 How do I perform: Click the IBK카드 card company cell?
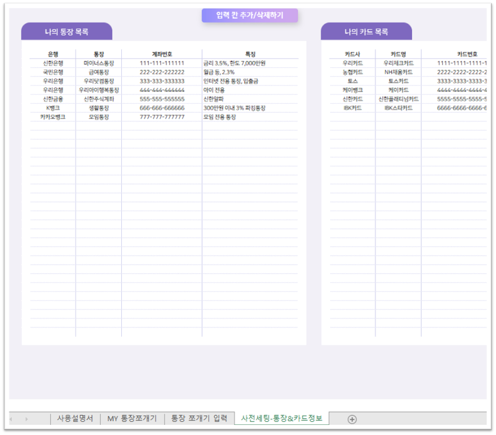coord(352,108)
